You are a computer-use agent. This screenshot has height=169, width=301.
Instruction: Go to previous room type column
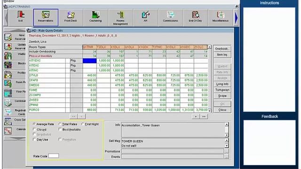tap(81, 116)
